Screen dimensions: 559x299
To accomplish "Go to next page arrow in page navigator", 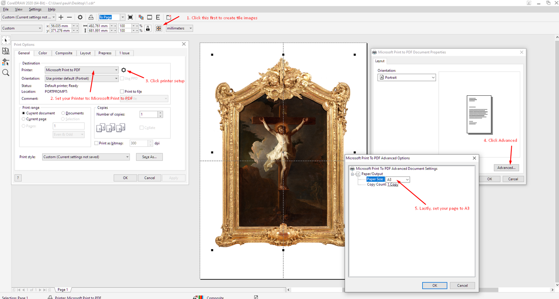I will pyautogui.click(x=40, y=290).
